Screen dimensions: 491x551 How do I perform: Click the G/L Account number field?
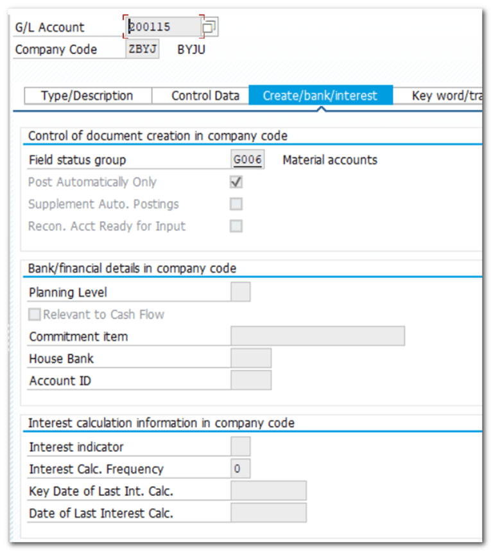pyautogui.click(x=163, y=27)
